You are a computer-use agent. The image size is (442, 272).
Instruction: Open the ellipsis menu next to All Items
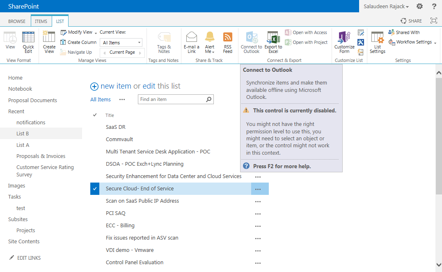122,100
